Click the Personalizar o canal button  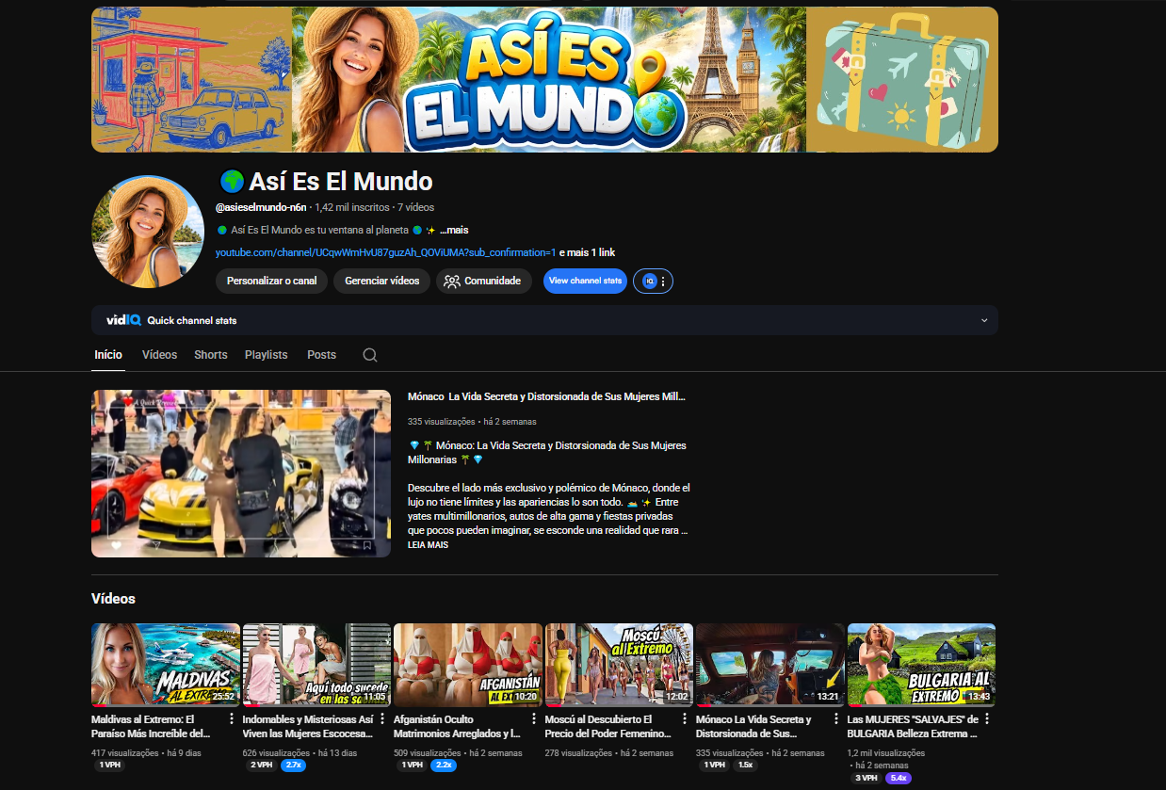(271, 281)
